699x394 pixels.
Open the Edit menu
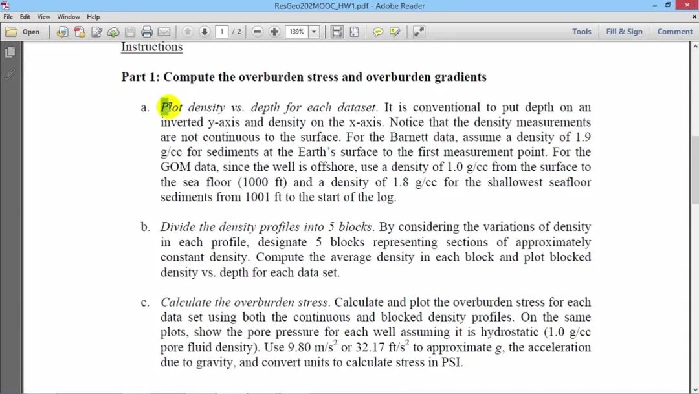(25, 17)
